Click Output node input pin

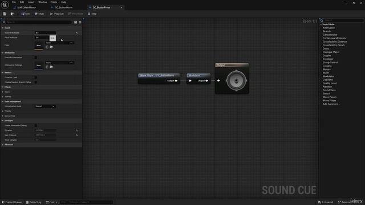click(218, 80)
